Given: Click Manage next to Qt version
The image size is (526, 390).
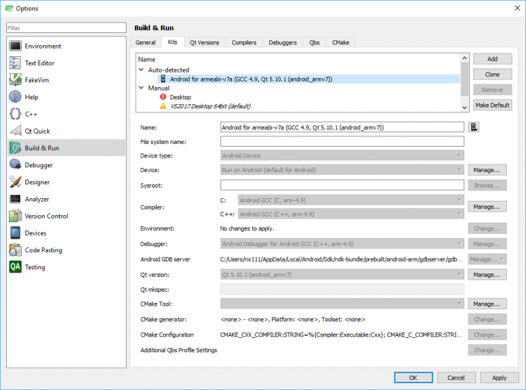Looking at the screenshot, I should point(487,275).
